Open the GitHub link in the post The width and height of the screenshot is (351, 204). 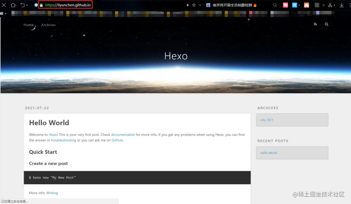point(117,140)
